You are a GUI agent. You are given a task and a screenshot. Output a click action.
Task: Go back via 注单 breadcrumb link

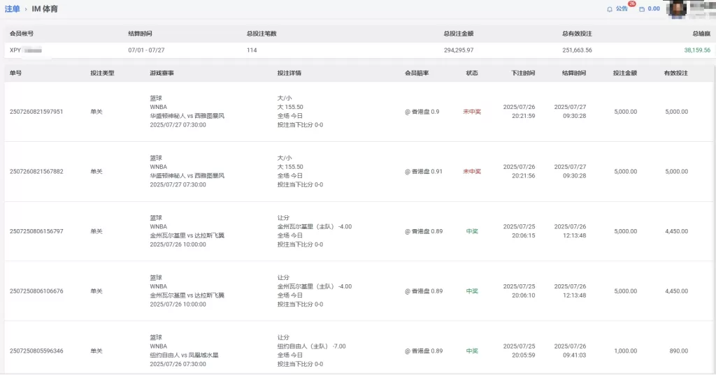point(13,9)
